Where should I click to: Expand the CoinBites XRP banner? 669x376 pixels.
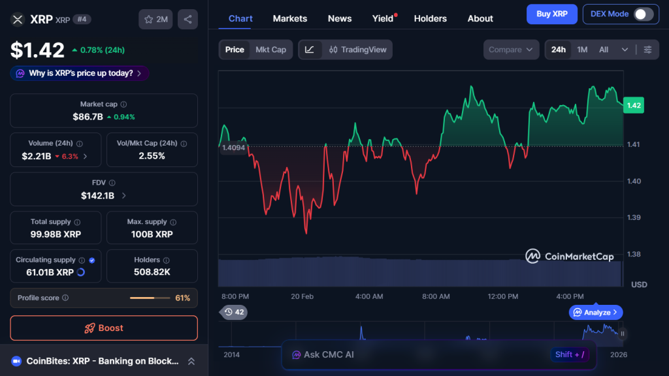click(191, 361)
